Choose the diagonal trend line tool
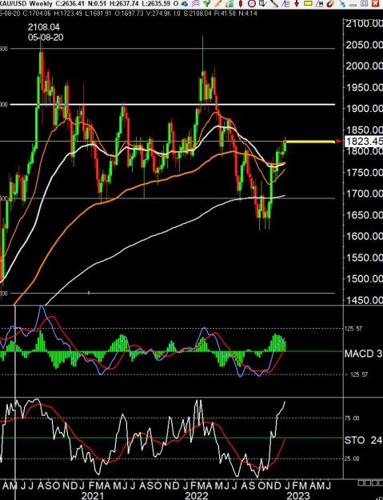Viewport: 383px width, 500px height. [273, 3]
